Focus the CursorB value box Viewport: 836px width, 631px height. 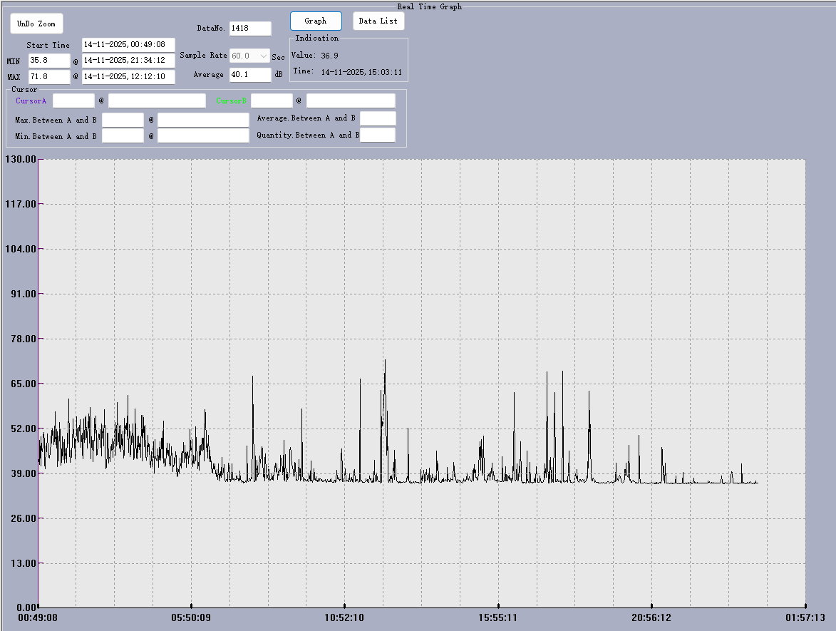point(272,101)
